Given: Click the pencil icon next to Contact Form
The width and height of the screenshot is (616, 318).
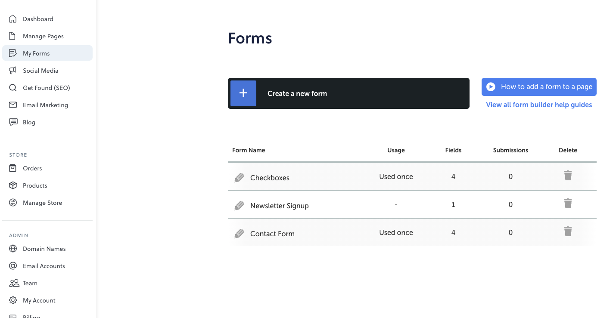Looking at the screenshot, I should 239,234.
